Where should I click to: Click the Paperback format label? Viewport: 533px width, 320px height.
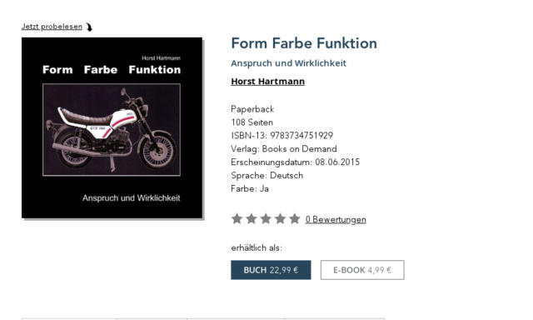pyautogui.click(x=252, y=109)
